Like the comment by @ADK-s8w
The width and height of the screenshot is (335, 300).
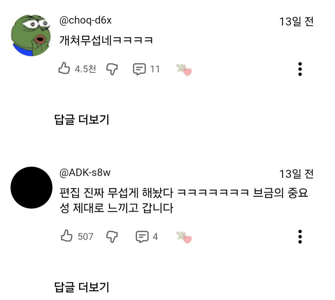(x=67, y=236)
